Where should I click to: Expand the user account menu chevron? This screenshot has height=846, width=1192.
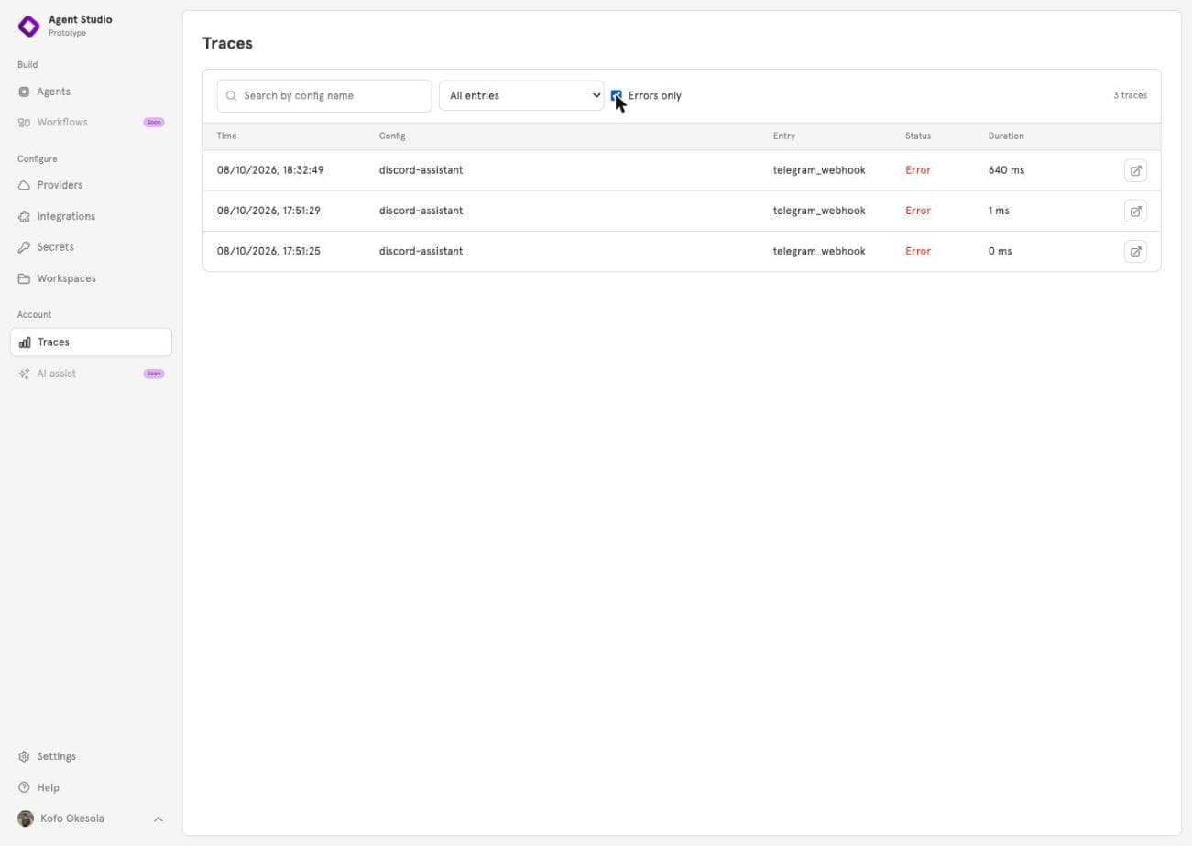(x=158, y=819)
